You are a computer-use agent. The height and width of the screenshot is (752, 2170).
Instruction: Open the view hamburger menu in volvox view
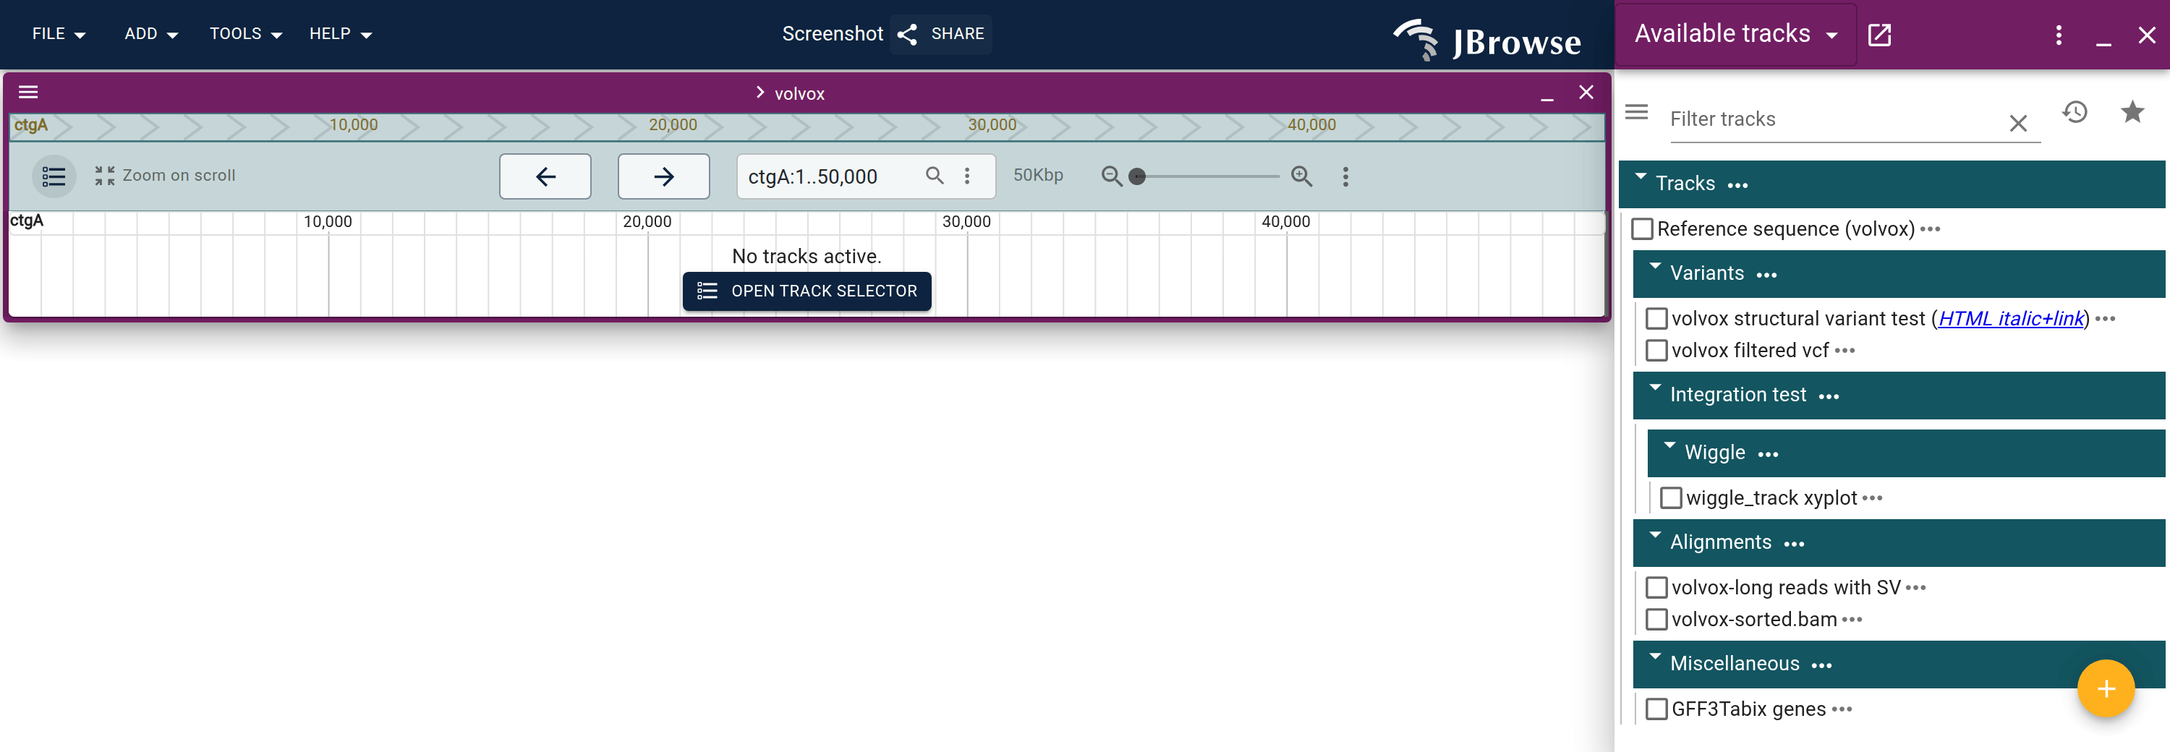[29, 92]
